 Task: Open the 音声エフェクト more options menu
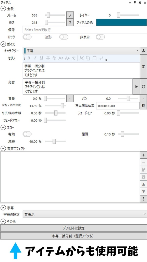[x=143, y=199]
